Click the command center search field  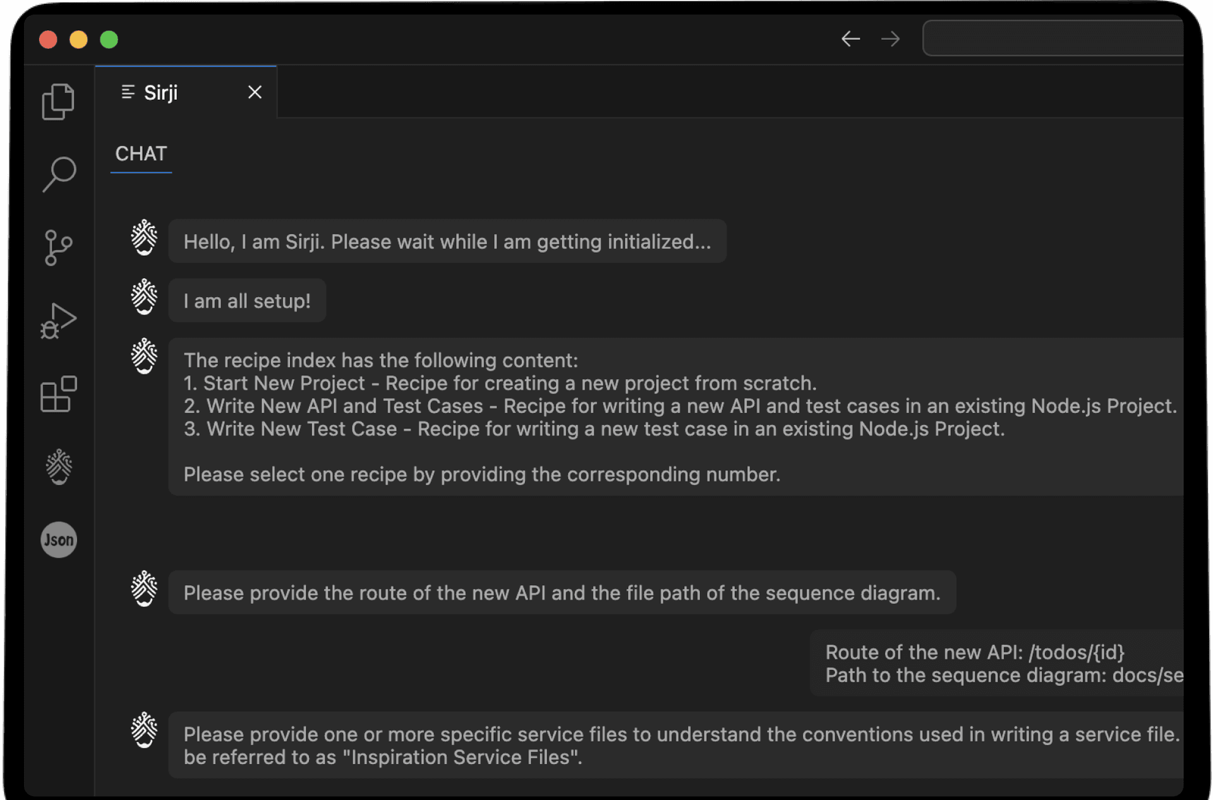pos(1052,39)
